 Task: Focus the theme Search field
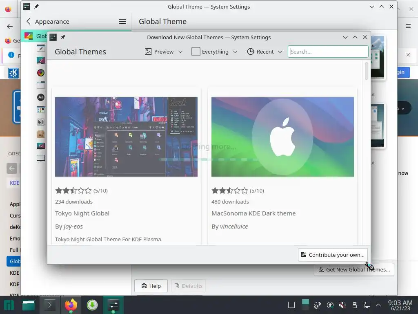[x=328, y=52]
